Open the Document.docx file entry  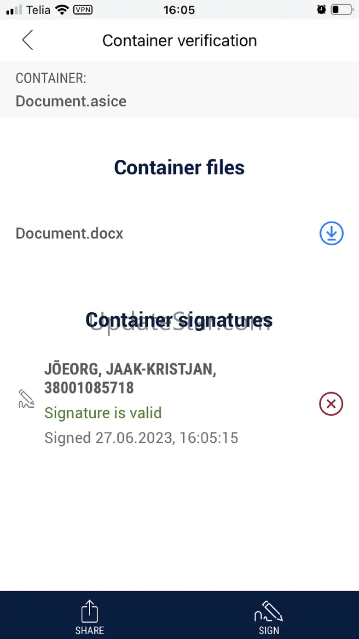point(69,234)
